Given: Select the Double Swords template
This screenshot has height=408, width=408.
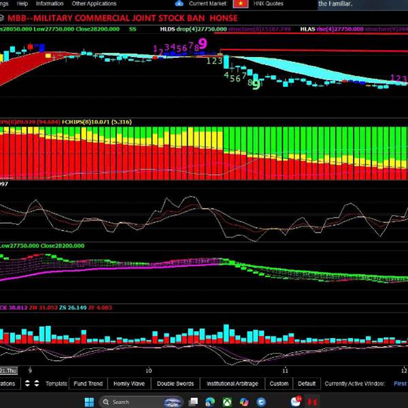Looking at the screenshot, I should point(175,384).
